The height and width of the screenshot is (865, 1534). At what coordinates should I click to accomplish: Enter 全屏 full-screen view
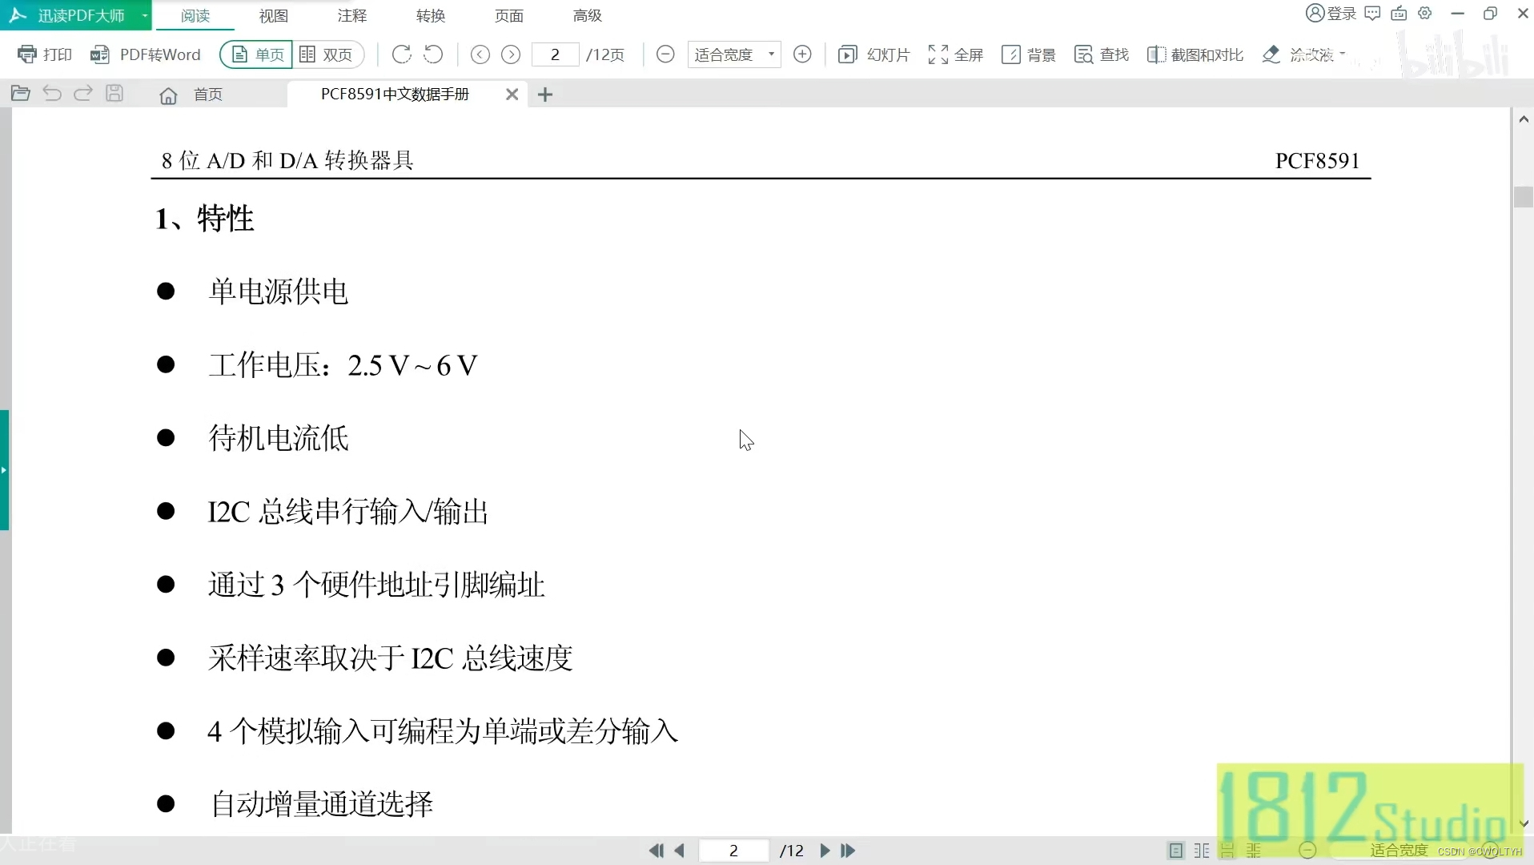point(956,54)
